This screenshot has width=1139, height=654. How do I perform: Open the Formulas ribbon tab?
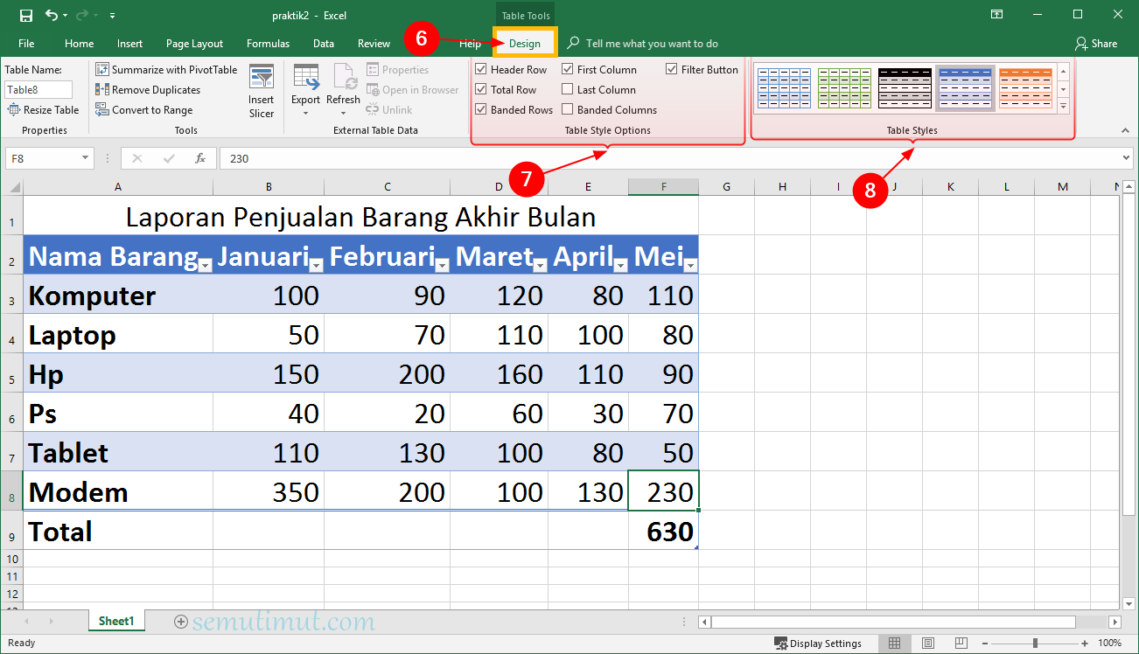[268, 44]
